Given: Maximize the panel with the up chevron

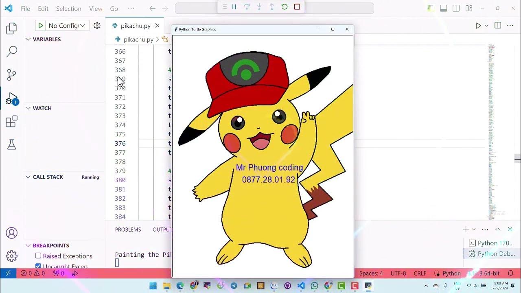Looking at the screenshot, I should (x=497, y=230).
